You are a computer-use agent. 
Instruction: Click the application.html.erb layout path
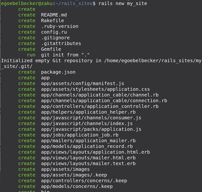96,152
